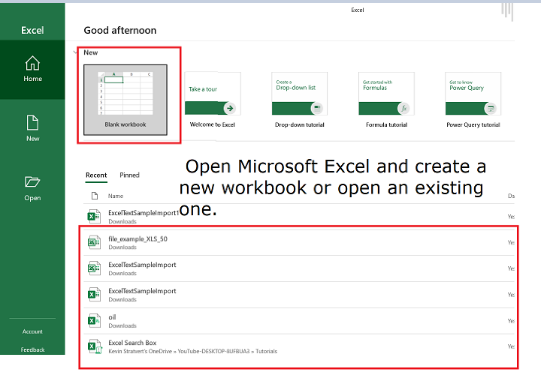Open ExcelTextSampleImport1 file
The image size is (541, 384).
coord(299,216)
